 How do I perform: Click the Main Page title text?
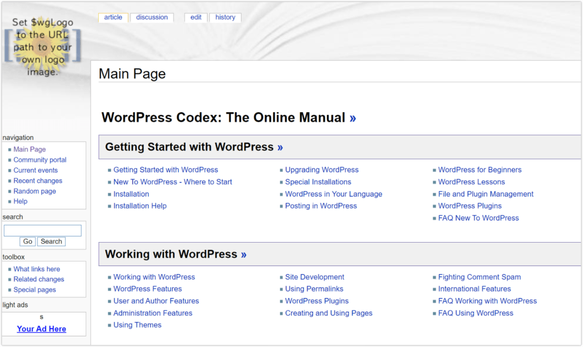tap(132, 74)
